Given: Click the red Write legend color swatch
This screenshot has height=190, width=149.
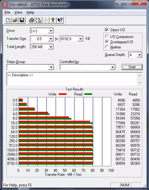Looking at the screenshot, I should pyautogui.click(x=62, y=94).
